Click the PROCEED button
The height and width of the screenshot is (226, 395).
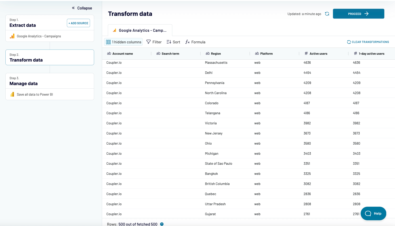click(x=358, y=14)
